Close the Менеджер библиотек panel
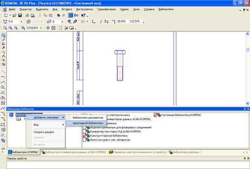This screenshot has height=169, width=250. (248, 109)
